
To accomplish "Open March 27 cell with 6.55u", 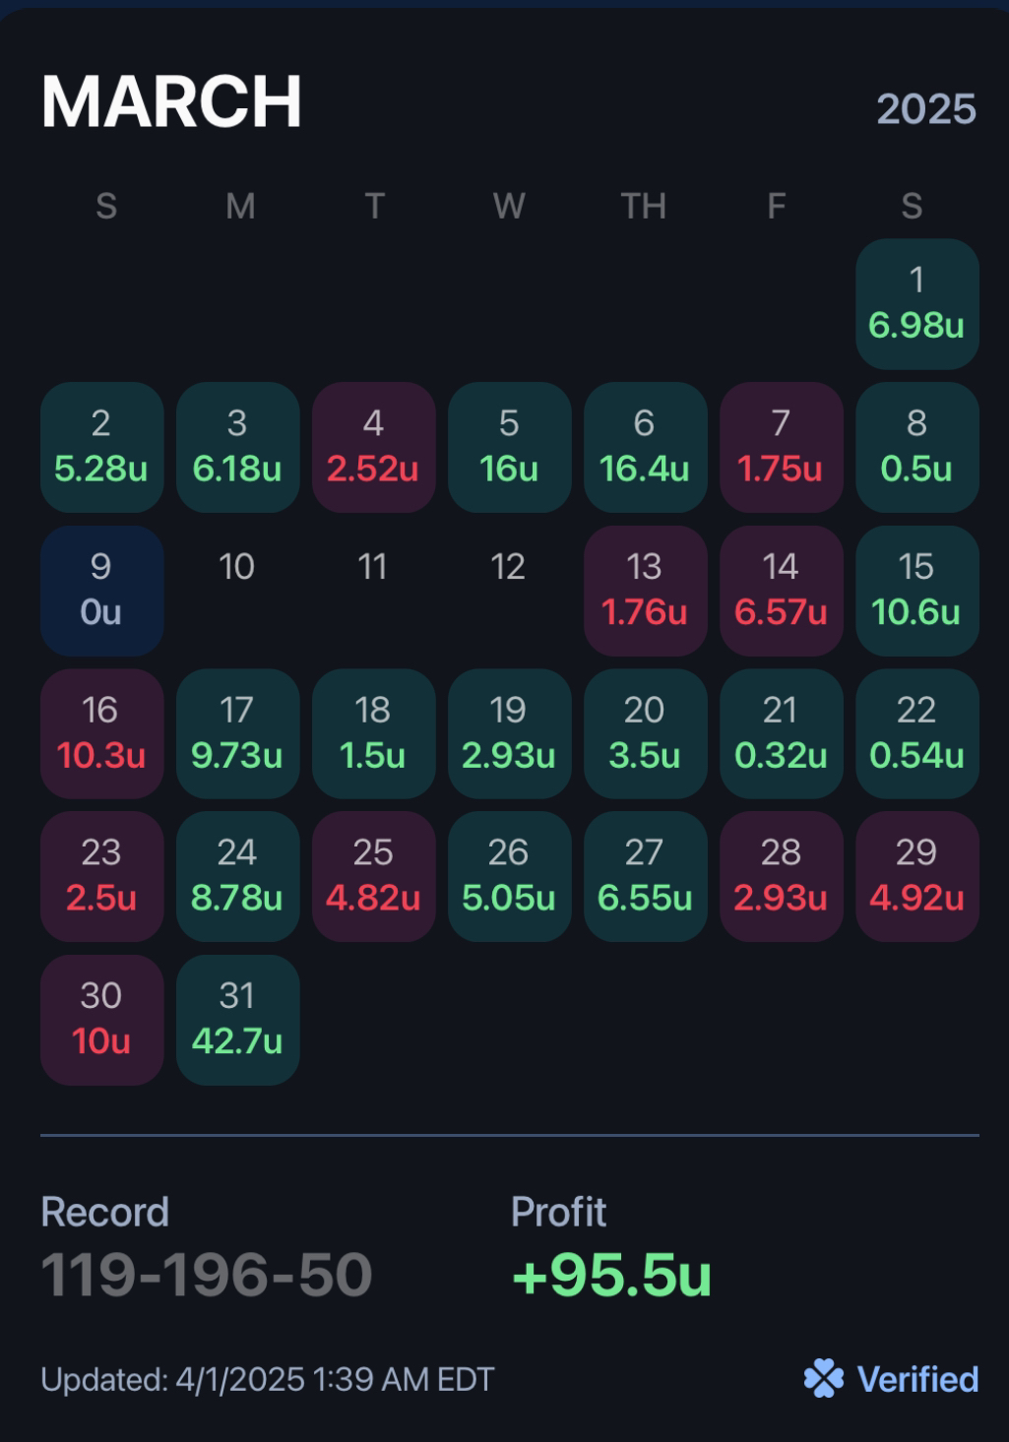I will pos(646,877).
